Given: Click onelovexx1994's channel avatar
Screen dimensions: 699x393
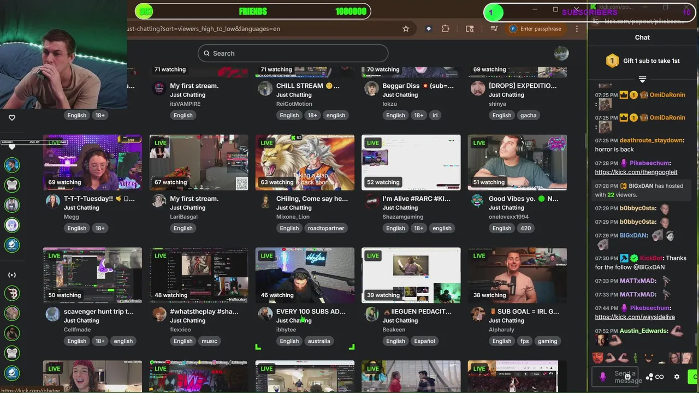Looking at the screenshot, I should point(477,201).
